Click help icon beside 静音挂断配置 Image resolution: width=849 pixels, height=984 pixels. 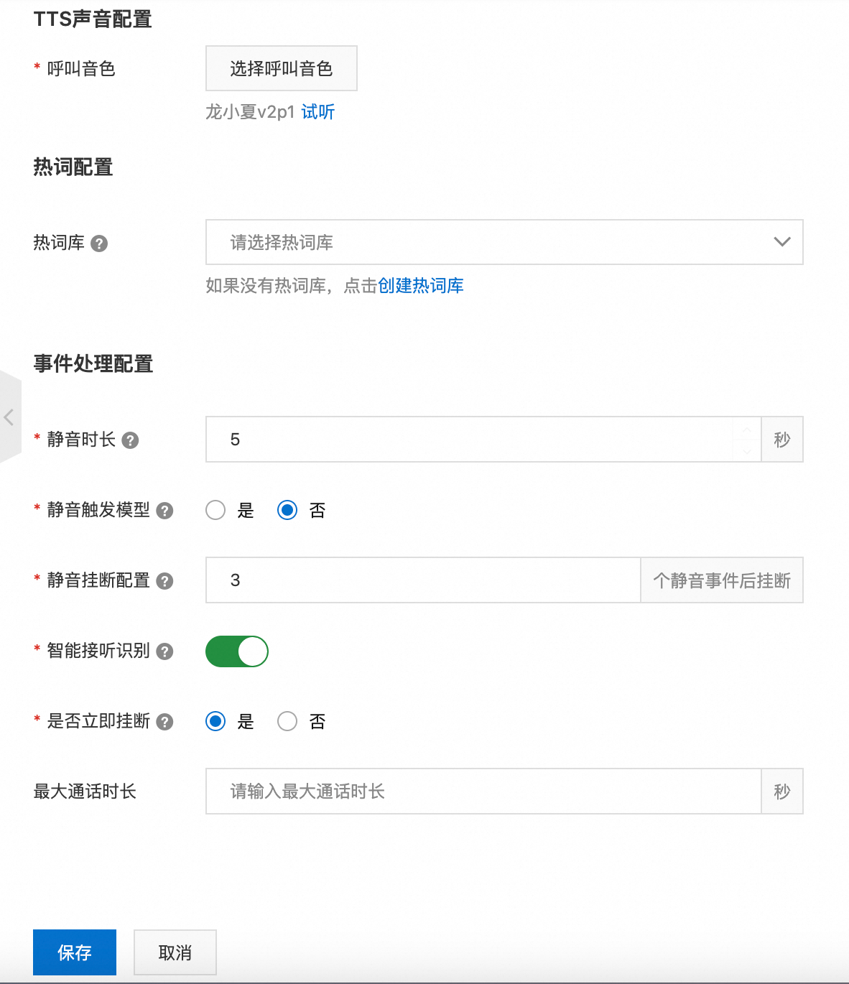(164, 581)
